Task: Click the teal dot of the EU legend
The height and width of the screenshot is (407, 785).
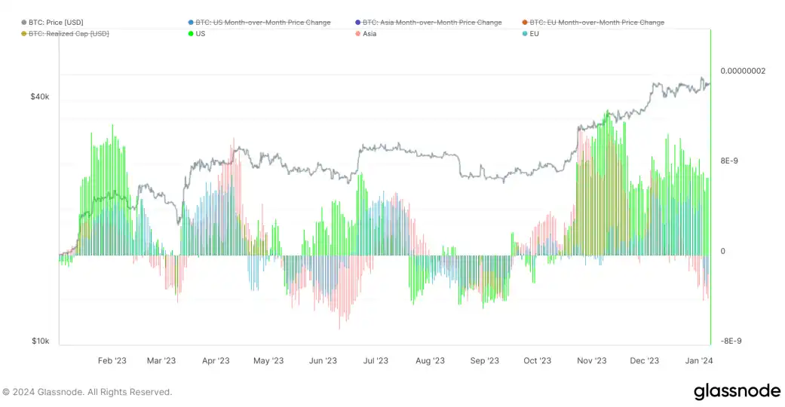Action: click(524, 34)
